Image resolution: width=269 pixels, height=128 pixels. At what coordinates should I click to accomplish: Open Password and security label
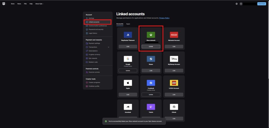tap(96, 29)
